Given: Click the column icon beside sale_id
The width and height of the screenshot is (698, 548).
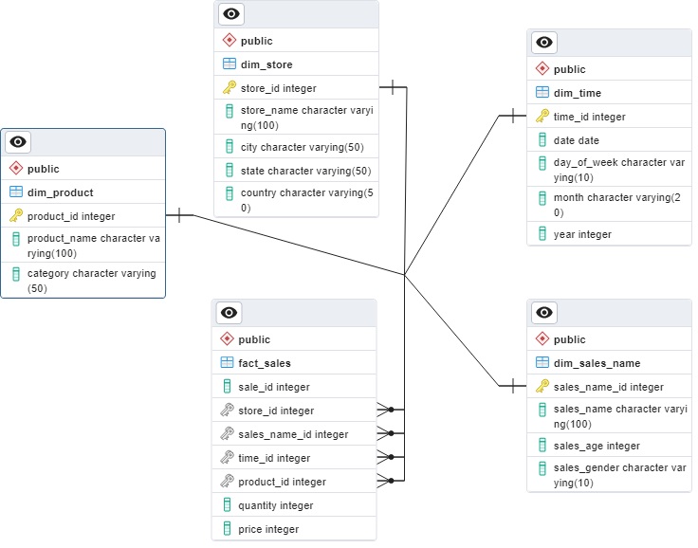Looking at the screenshot, I should tap(227, 387).
